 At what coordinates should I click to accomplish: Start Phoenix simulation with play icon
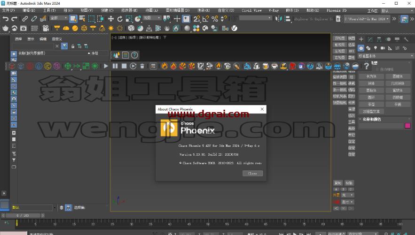click(106, 66)
